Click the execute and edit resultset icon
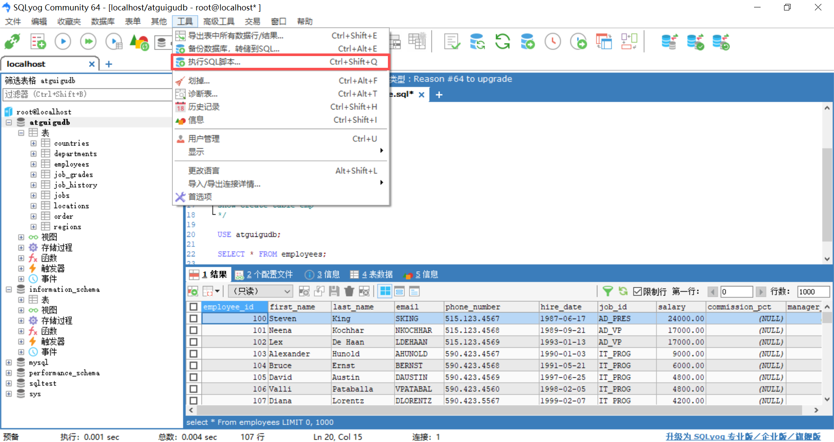 114,42
